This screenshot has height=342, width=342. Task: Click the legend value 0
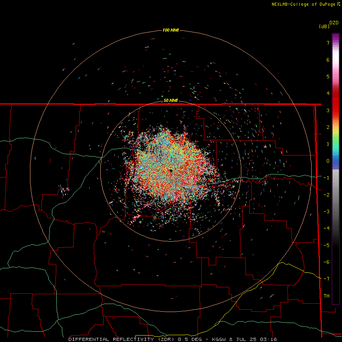[328, 161]
